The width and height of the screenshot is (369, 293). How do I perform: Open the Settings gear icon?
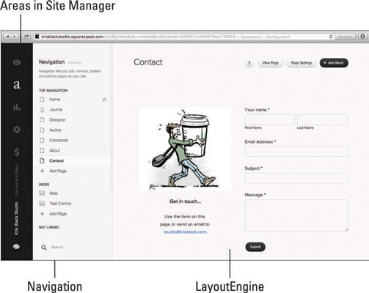point(17,129)
